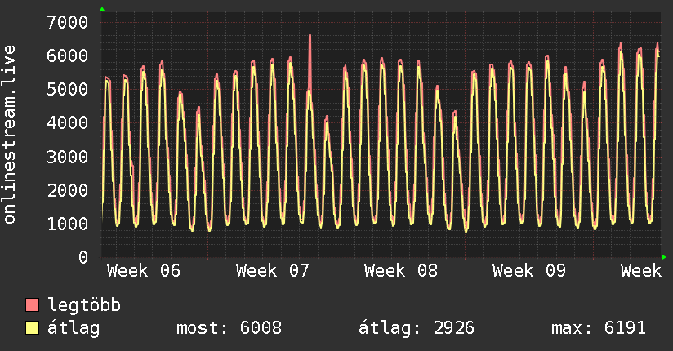
Task: Click the 6000 y-axis tick label
Action: tap(68, 56)
